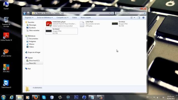Open the address bar history dropdown
This screenshot has width=178, height=100.
(x=109, y=13)
